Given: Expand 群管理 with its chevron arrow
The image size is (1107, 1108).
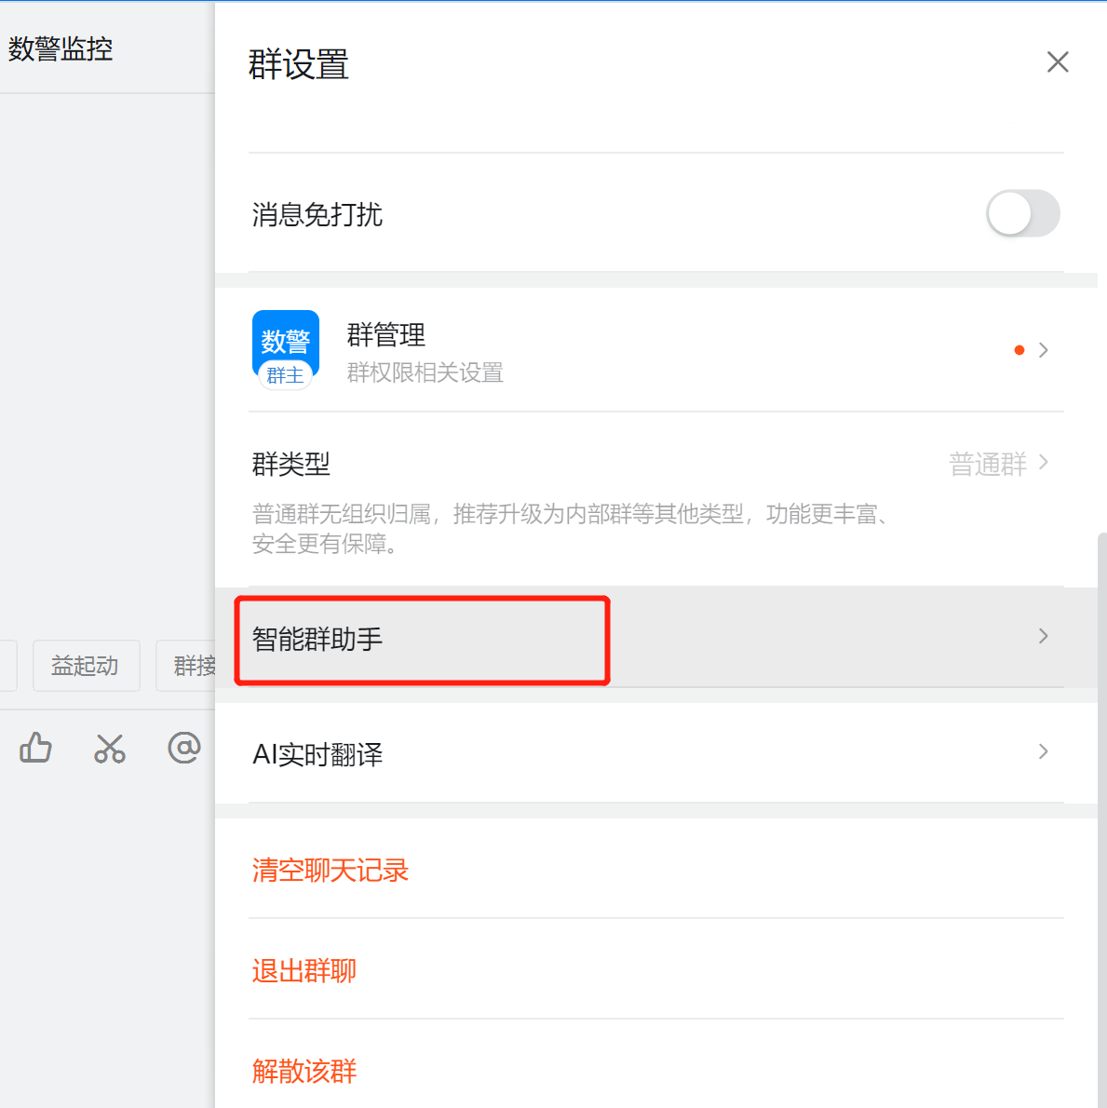Looking at the screenshot, I should [x=1044, y=350].
